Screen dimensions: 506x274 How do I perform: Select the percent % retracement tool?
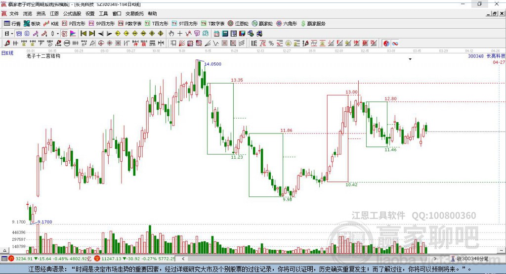tap(271, 44)
